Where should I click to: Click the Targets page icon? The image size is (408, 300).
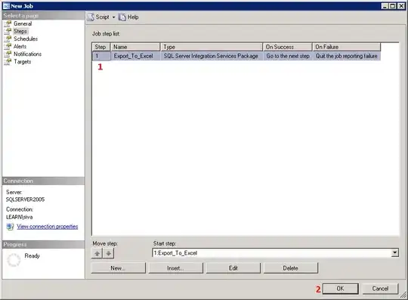[8, 62]
